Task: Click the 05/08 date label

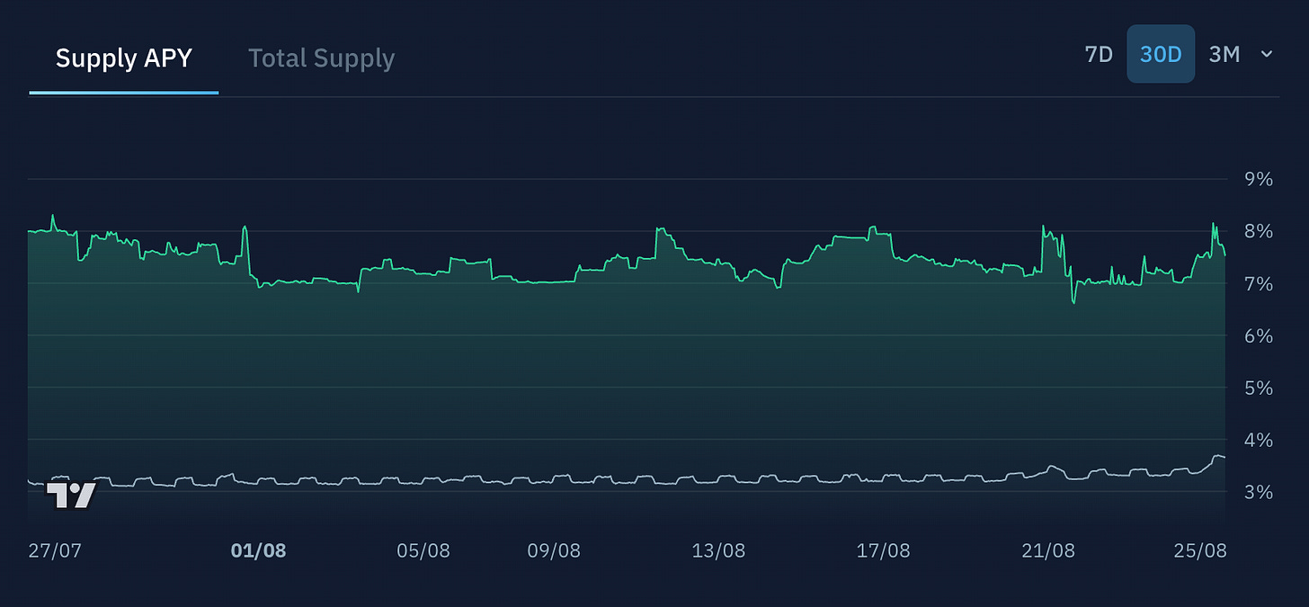Action: 423,550
